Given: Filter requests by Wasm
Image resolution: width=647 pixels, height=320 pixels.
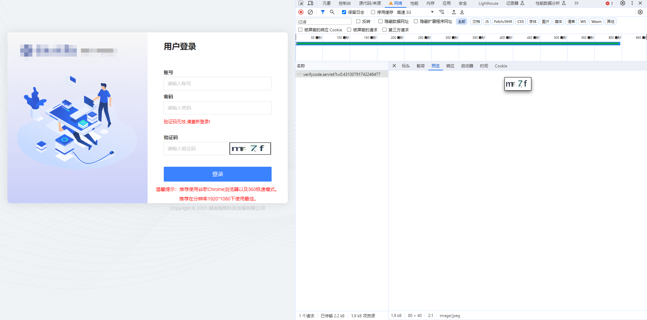Looking at the screenshot, I should [x=596, y=22].
